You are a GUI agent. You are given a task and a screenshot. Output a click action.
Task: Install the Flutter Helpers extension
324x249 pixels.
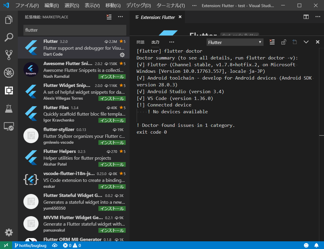(x=112, y=164)
